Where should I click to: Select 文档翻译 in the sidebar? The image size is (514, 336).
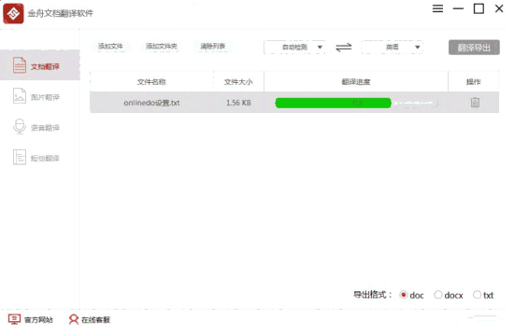(40, 65)
